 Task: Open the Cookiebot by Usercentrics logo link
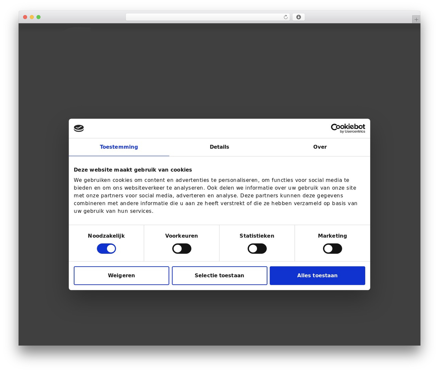click(348, 128)
